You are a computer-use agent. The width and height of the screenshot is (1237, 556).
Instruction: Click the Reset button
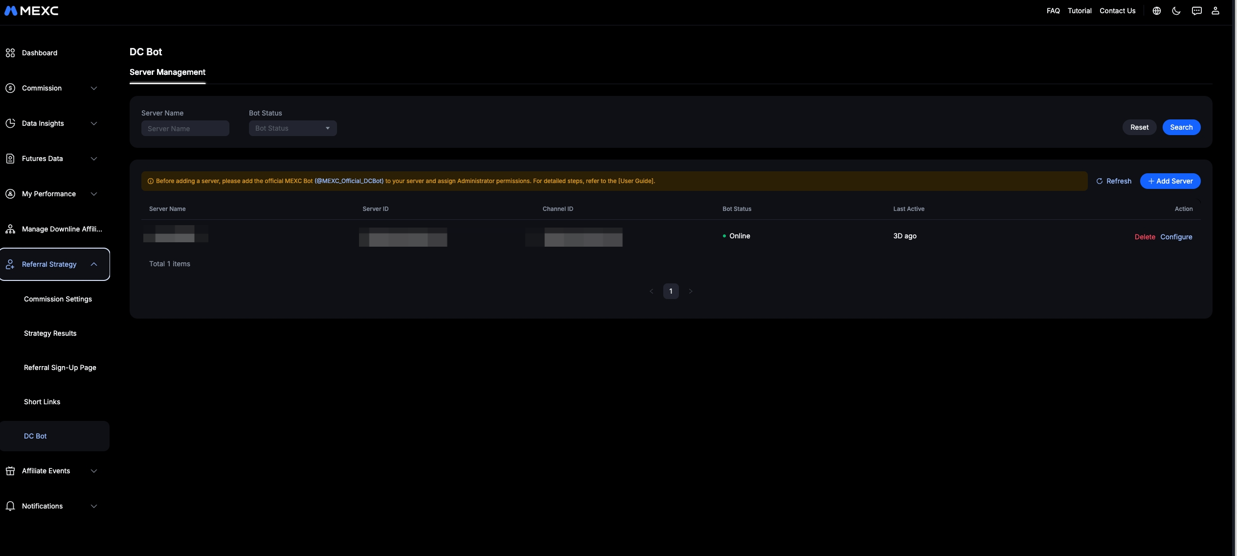1139,127
